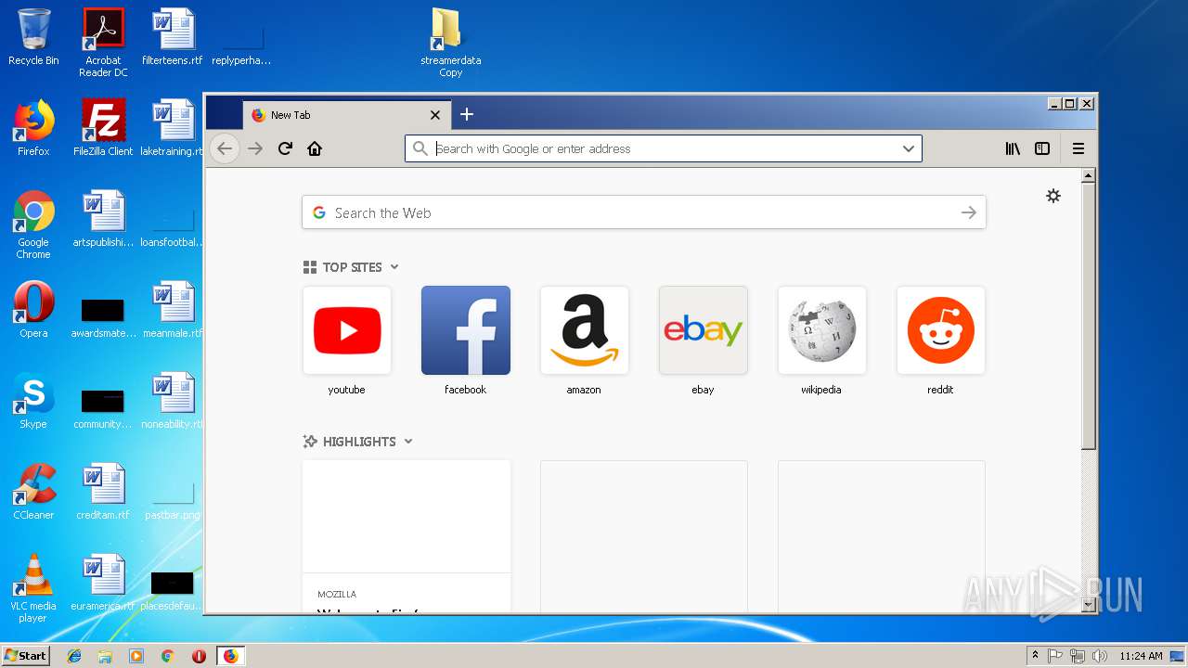The height and width of the screenshot is (668, 1188).
Task: Select the Firefox taskbar button
Action: (230, 656)
